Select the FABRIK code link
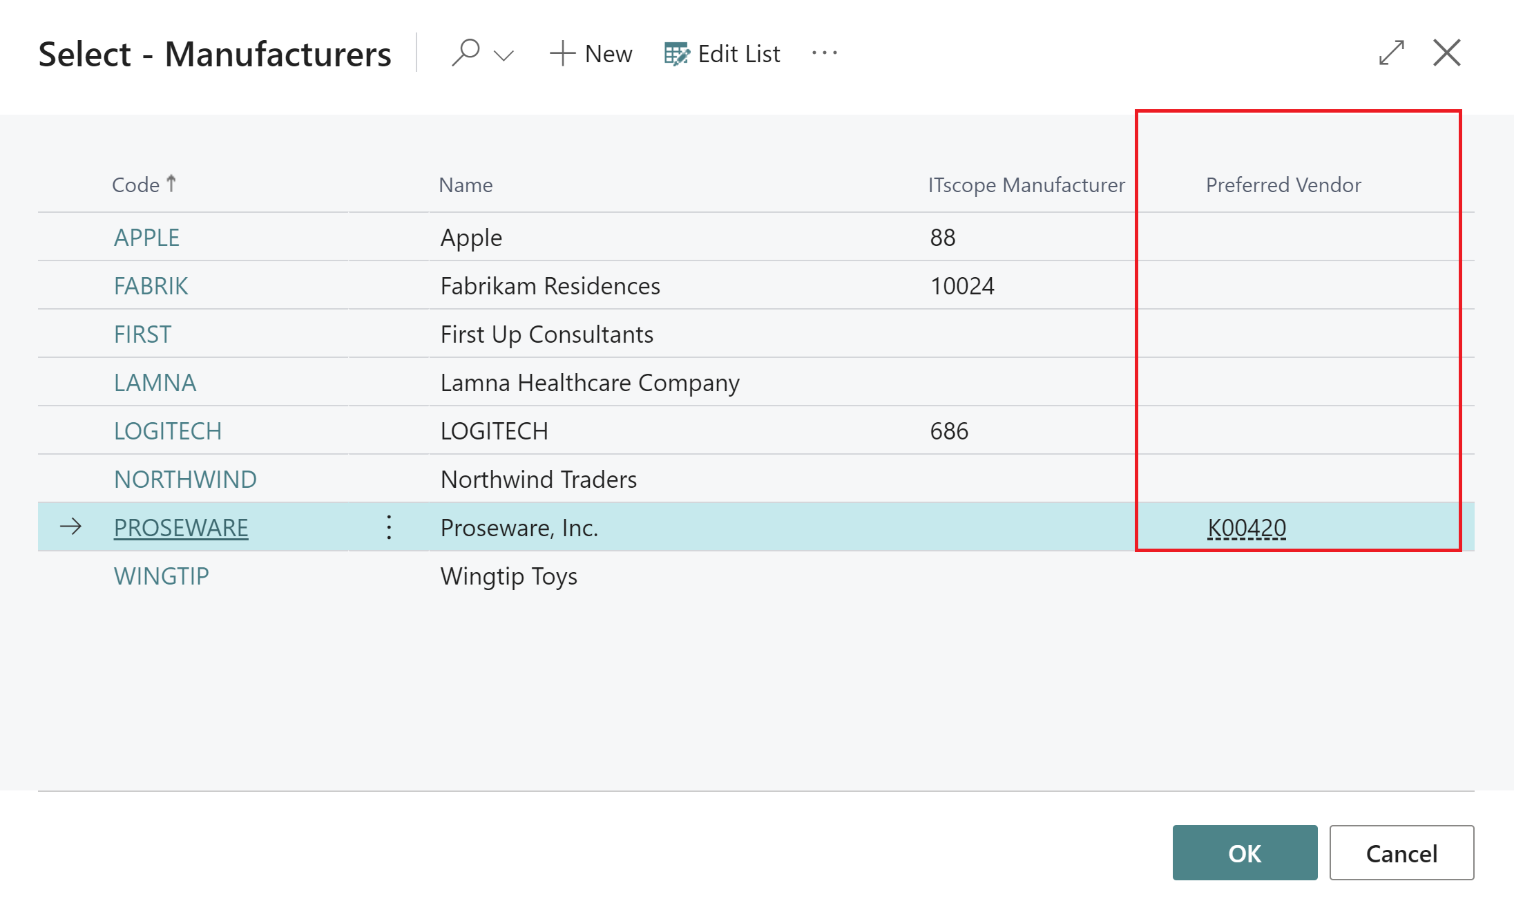This screenshot has height=919, width=1514. [x=151, y=285]
